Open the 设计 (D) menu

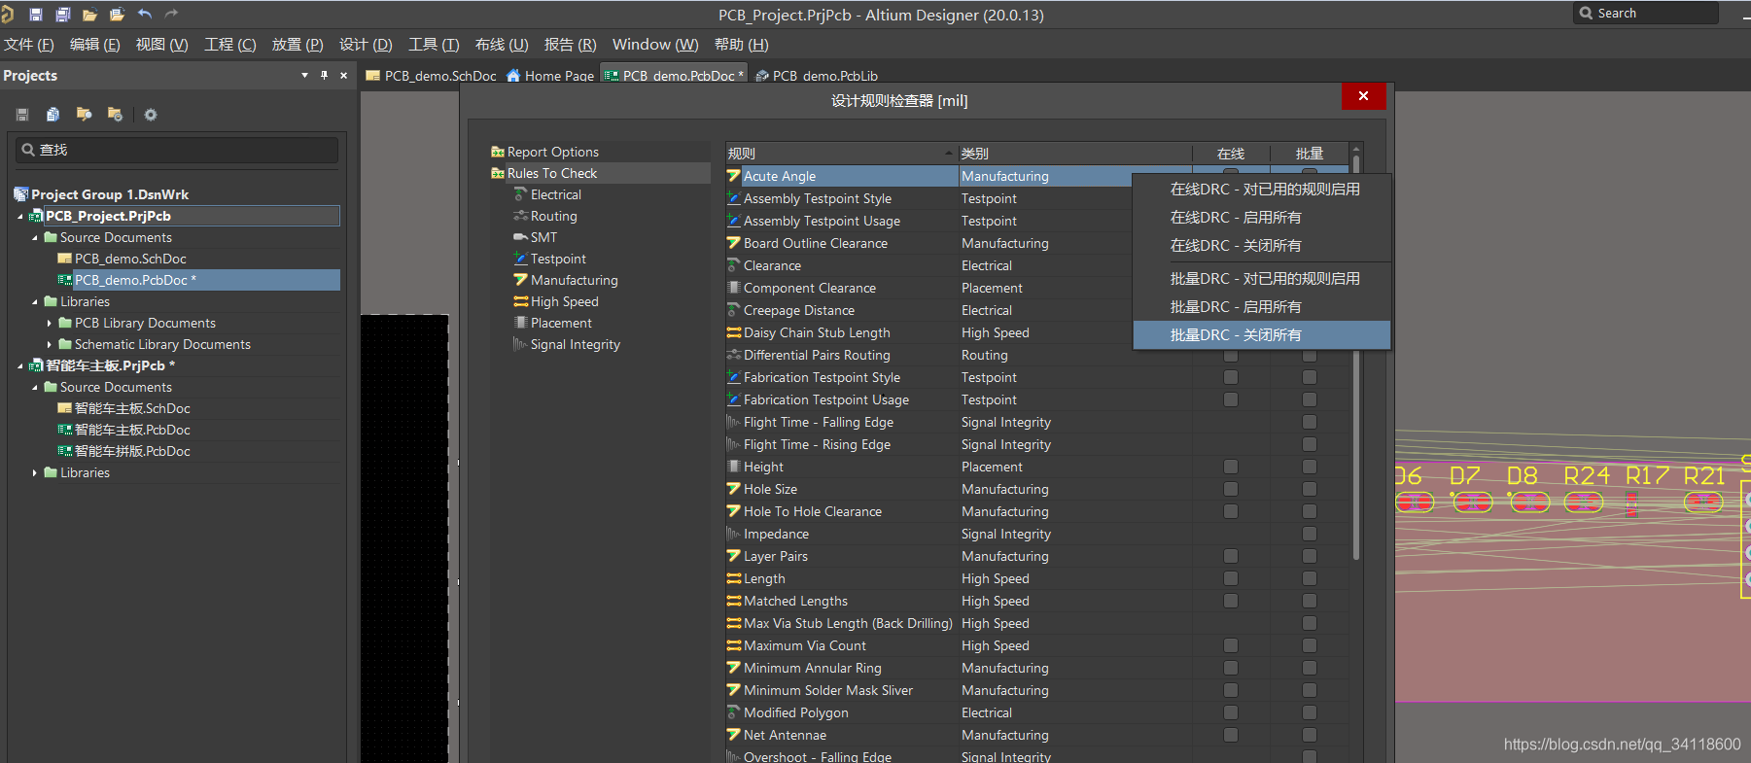(366, 45)
